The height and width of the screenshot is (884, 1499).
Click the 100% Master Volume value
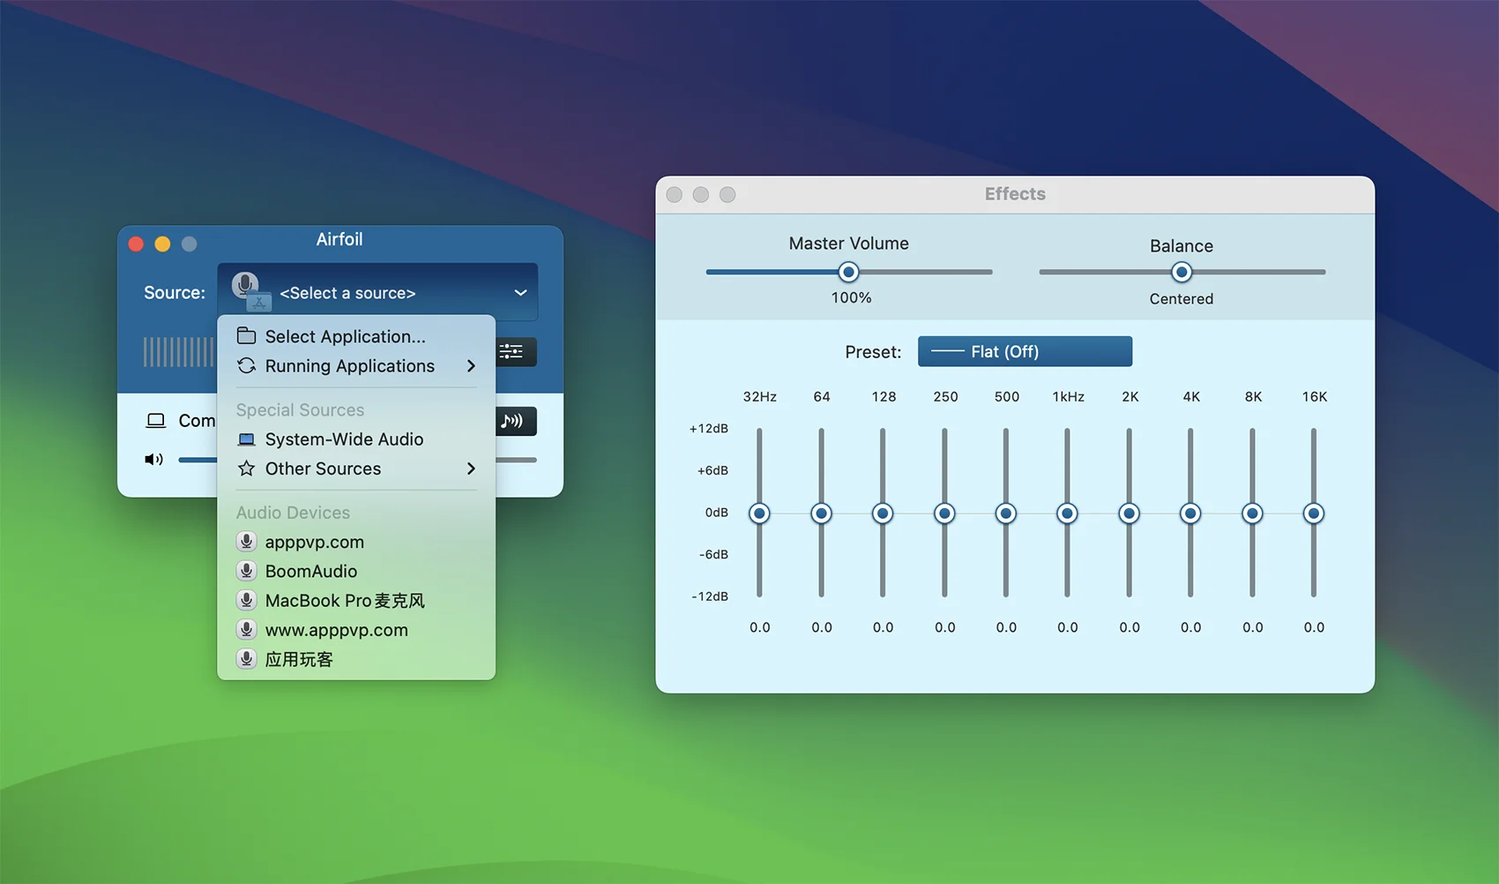[x=851, y=298]
